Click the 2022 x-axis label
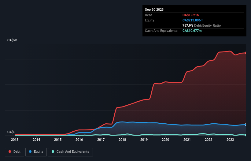 tap(209, 140)
